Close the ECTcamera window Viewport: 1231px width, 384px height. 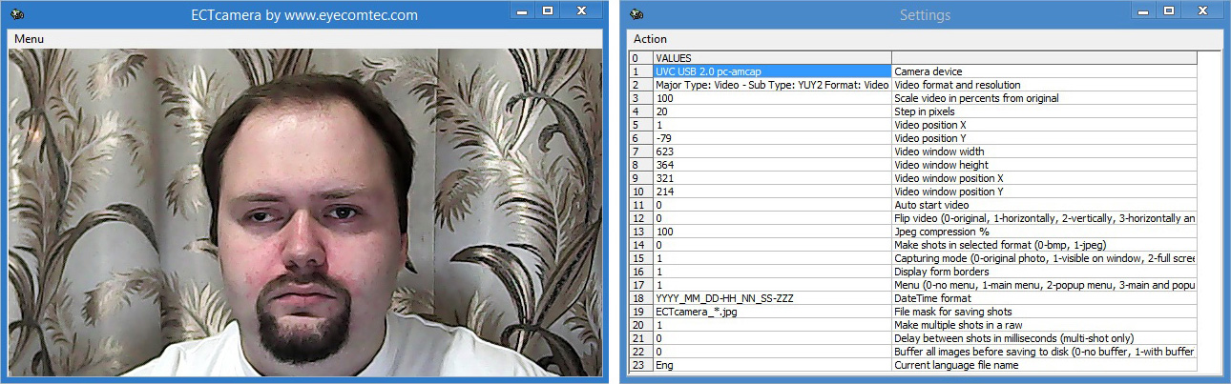pos(581,11)
